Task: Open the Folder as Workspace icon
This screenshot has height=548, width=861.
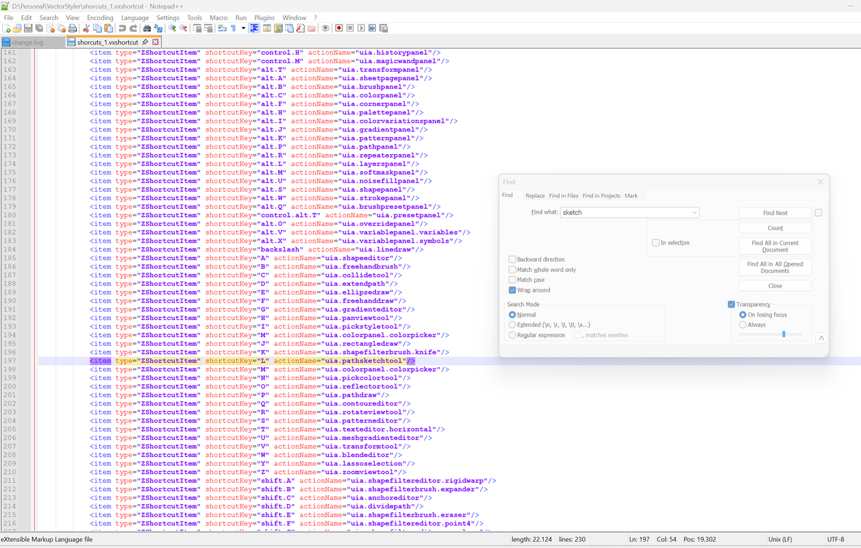Action: (312, 28)
